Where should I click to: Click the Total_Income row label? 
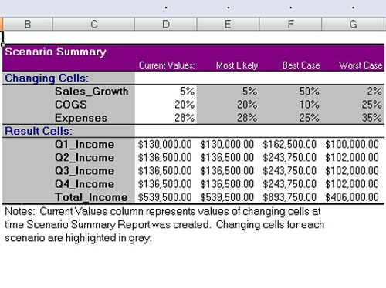tap(91, 197)
